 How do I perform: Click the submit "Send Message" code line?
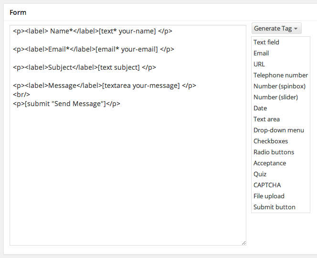point(67,104)
